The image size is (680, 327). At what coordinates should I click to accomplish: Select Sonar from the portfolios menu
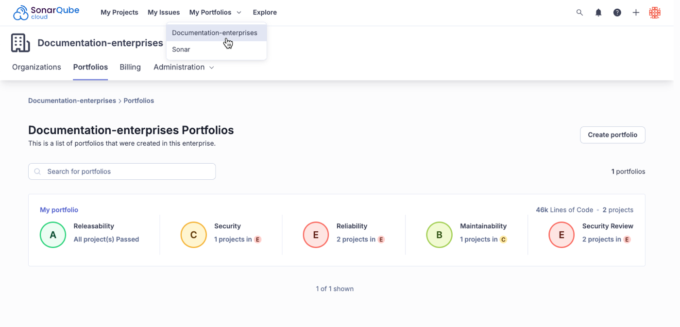tap(181, 49)
